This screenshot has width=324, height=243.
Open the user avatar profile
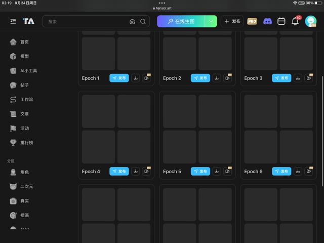[310, 21]
